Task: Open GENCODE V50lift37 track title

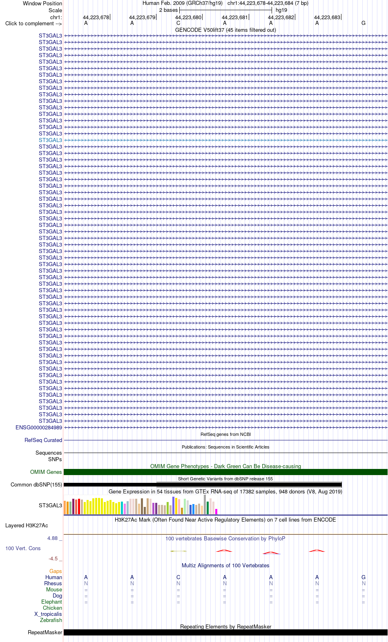Action: tap(225, 30)
